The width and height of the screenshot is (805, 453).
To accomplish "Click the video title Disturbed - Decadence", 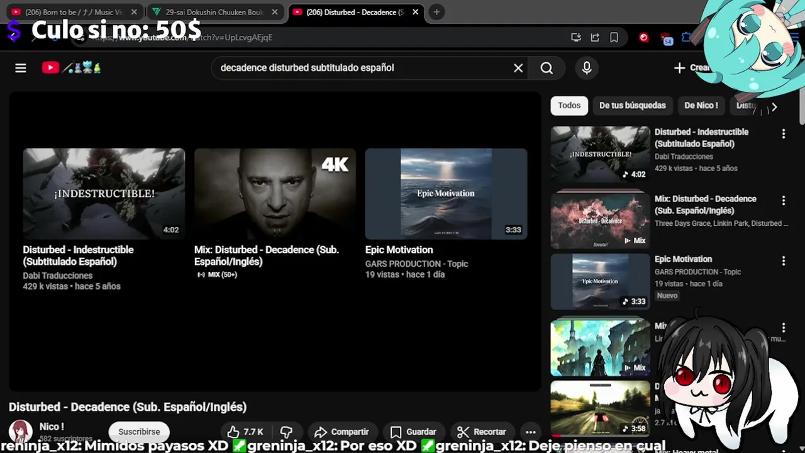I will click(x=128, y=407).
